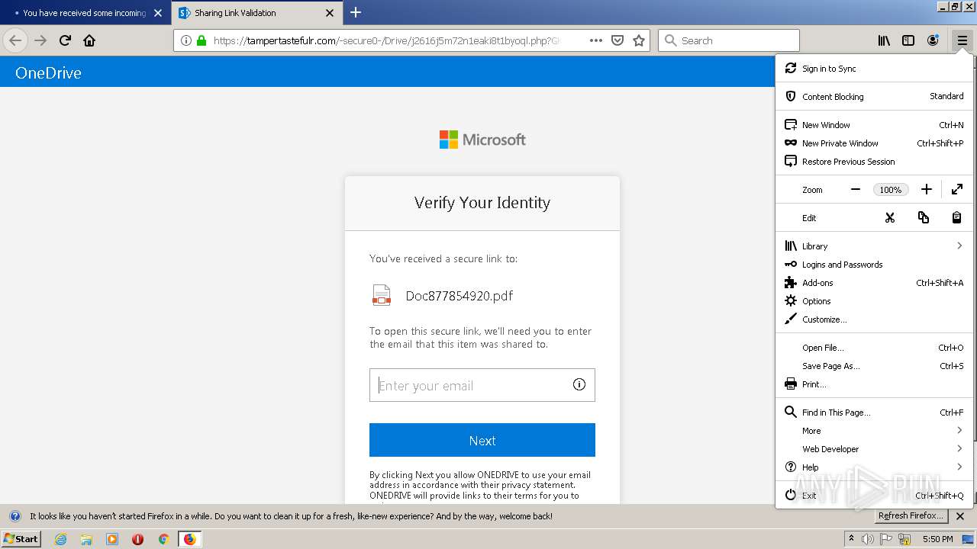Screen dimensions: 977x549
Task: Expand the Library submenu
Action: (874, 246)
